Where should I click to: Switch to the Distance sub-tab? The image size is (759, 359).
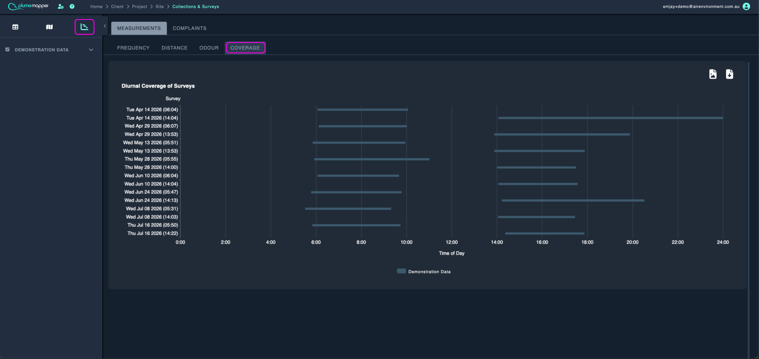point(175,48)
